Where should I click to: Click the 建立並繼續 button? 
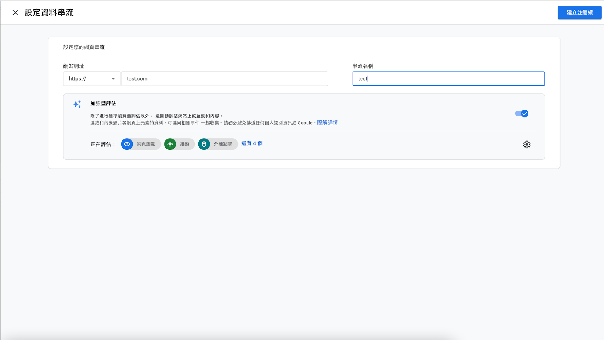click(x=579, y=12)
